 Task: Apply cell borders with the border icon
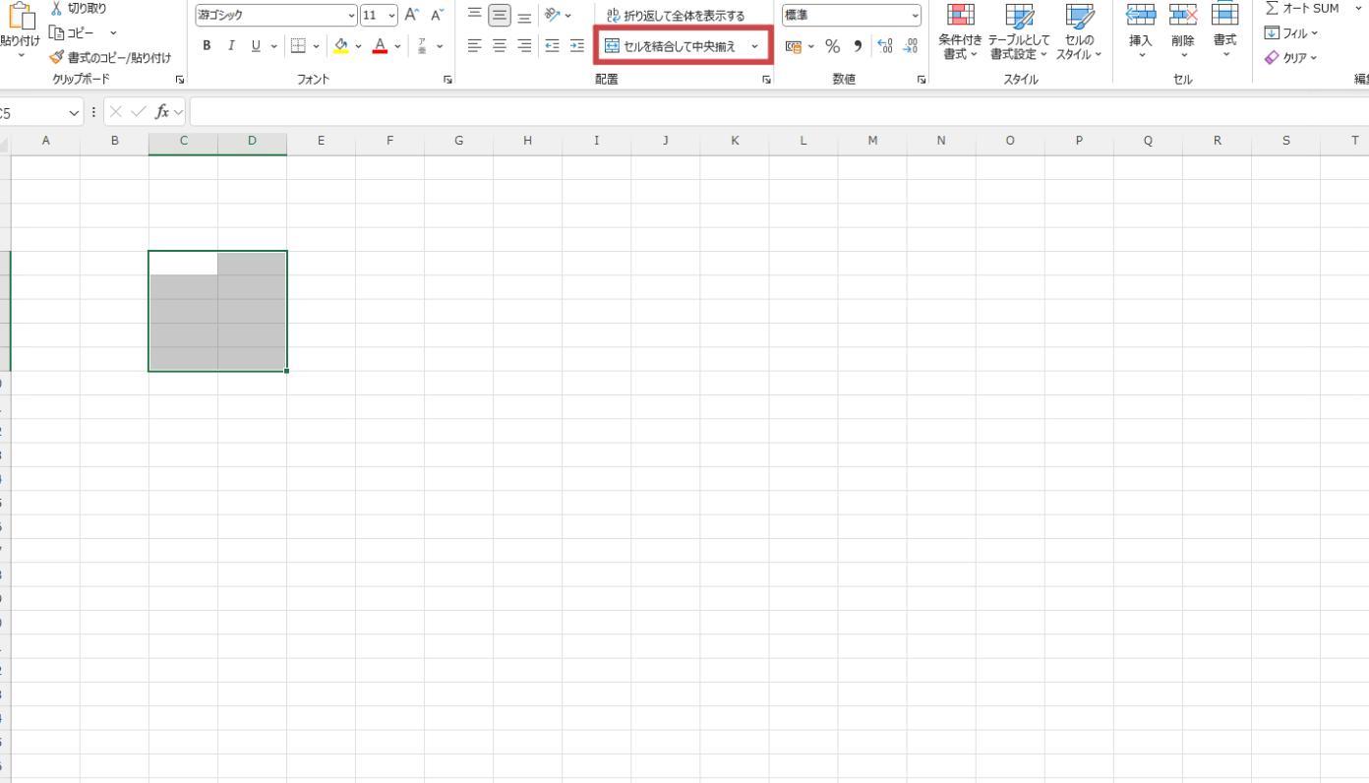[x=298, y=45]
